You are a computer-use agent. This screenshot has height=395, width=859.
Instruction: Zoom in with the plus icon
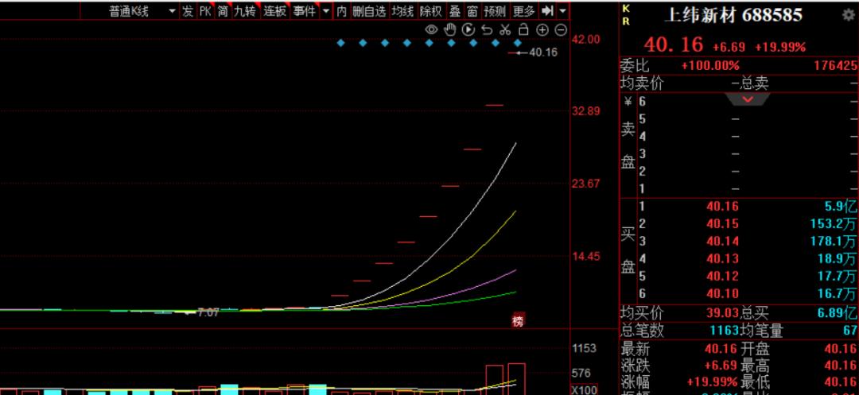542,30
